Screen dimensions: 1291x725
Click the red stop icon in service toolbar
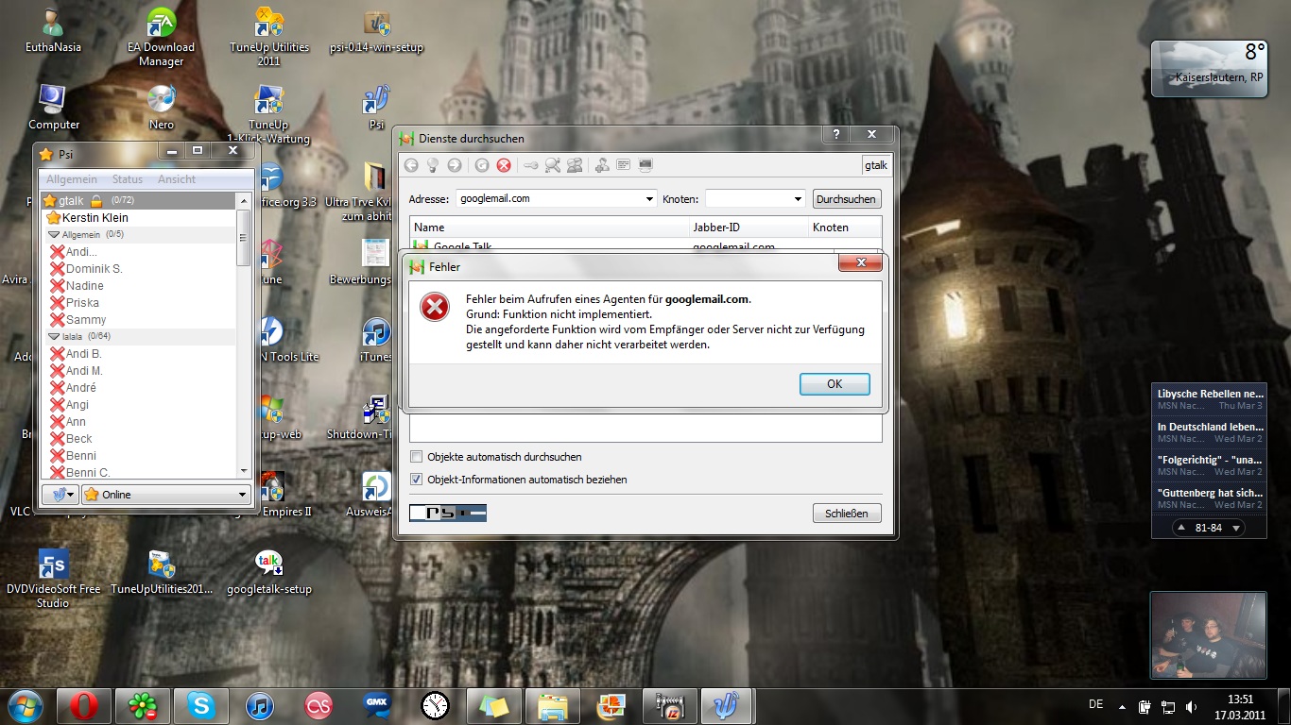[x=504, y=165]
